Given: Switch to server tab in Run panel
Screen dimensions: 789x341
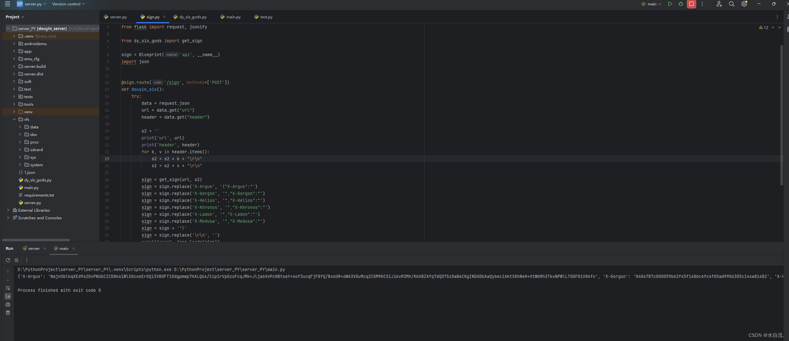Looking at the screenshot, I should [34, 249].
